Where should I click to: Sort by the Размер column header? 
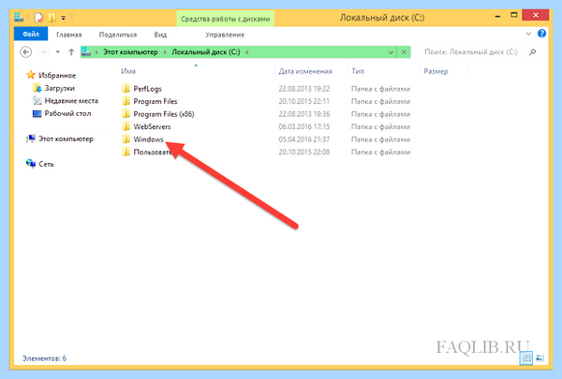point(436,71)
